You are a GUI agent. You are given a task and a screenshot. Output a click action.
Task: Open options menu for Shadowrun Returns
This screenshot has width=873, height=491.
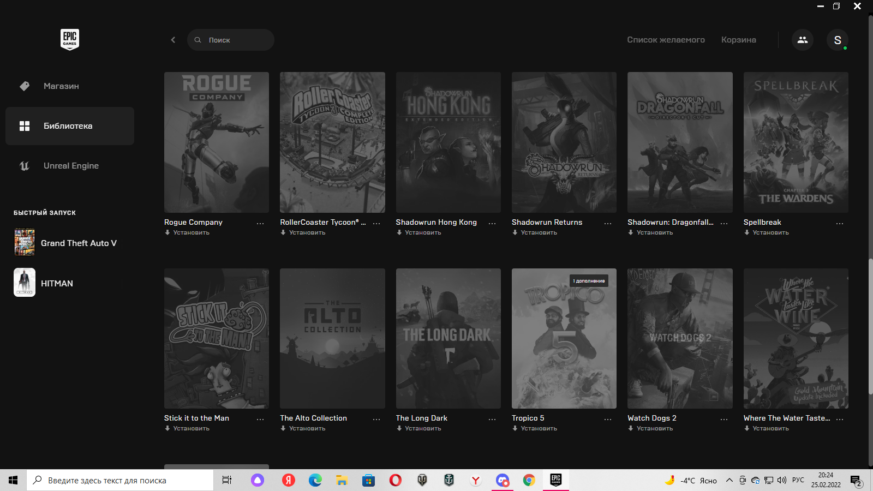[x=608, y=223]
